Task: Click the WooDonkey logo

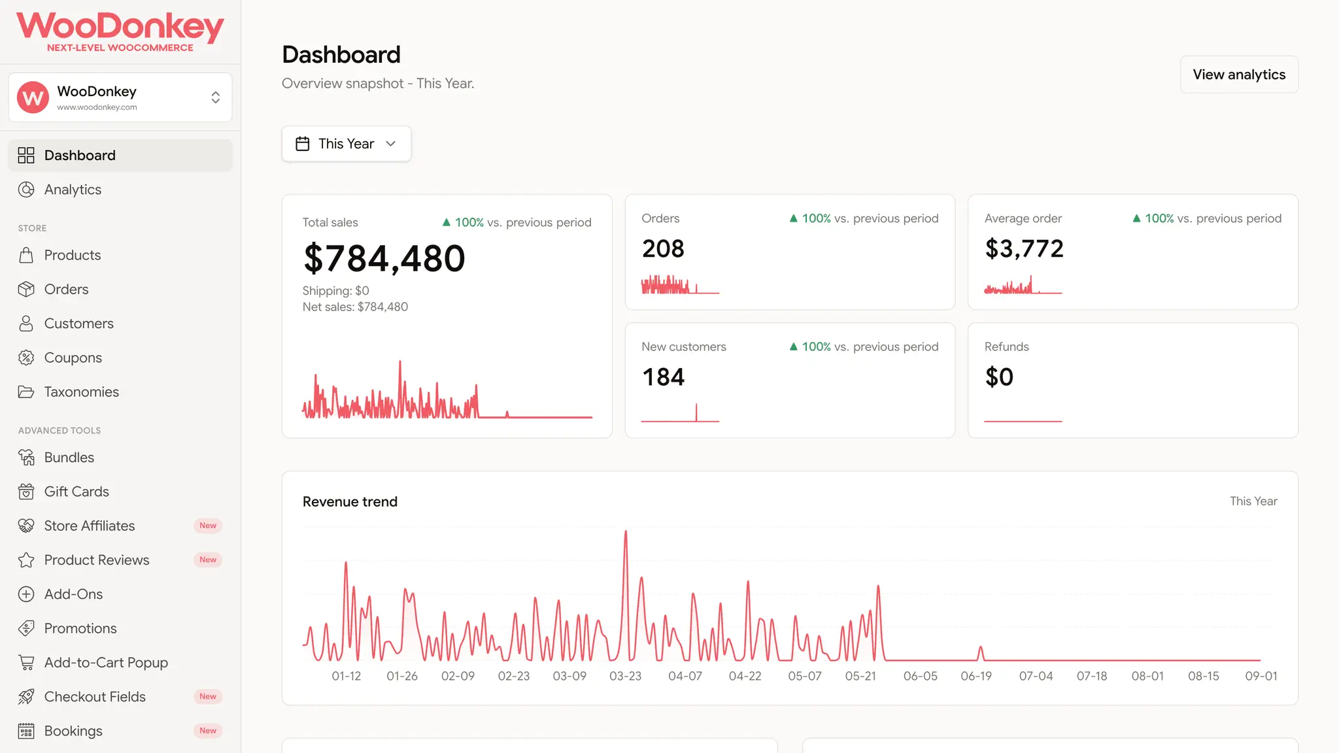Action: 120,31
